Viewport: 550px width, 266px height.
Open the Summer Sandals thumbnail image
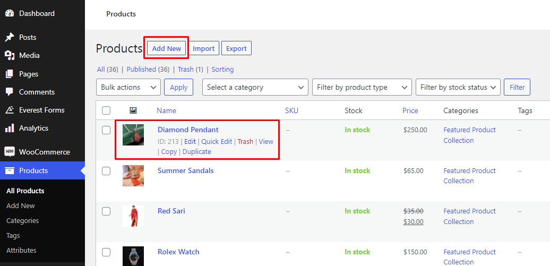tap(133, 175)
